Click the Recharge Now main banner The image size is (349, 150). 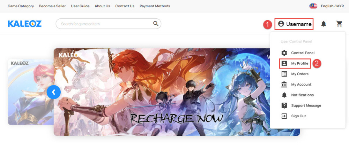[x=177, y=92]
